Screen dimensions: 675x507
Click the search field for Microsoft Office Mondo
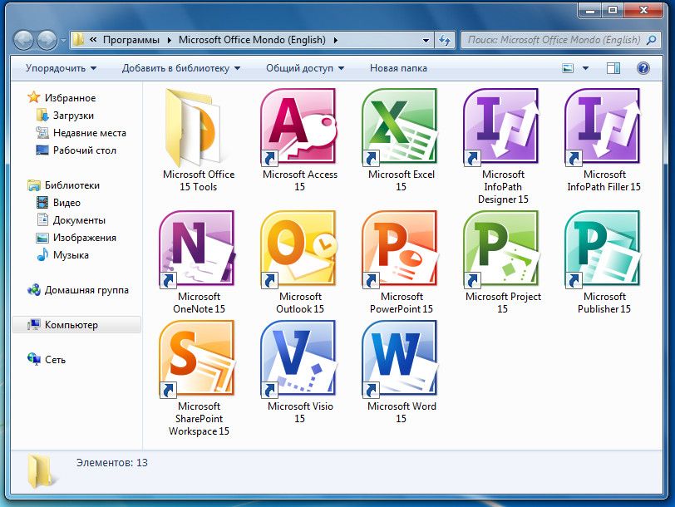552,39
